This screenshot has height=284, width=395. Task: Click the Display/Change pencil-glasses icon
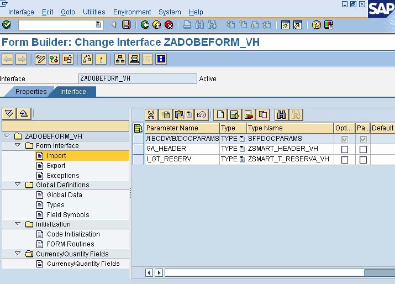tap(40, 59)
